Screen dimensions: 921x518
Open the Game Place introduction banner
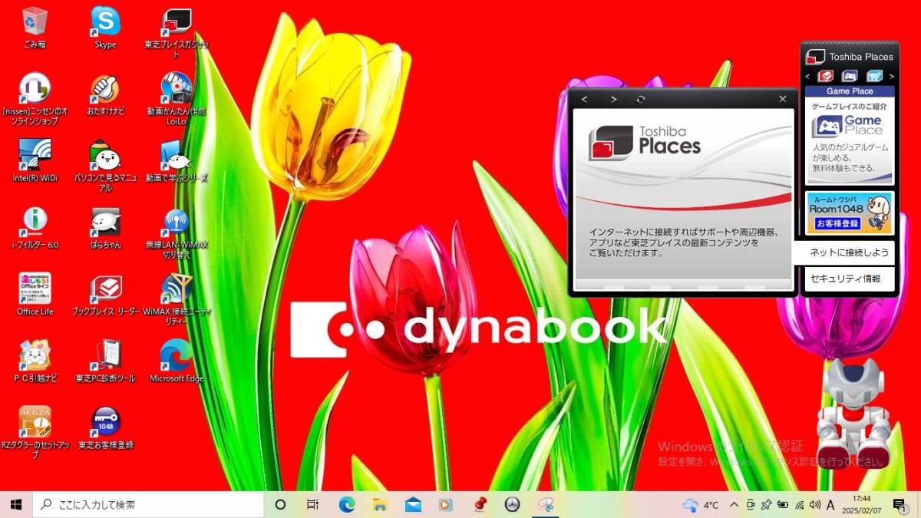pos(850,141)
